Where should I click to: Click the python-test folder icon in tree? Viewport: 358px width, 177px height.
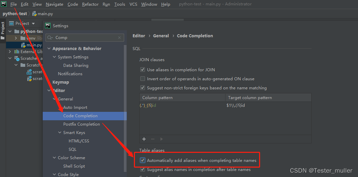pyautogui.click(x=17, y=32)
